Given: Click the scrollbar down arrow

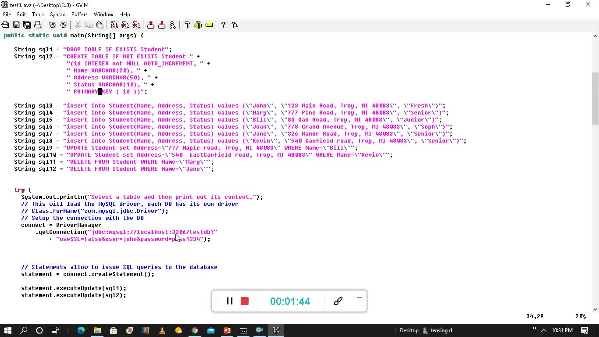Looking at the screenshot, I should (x=595, y=309).
